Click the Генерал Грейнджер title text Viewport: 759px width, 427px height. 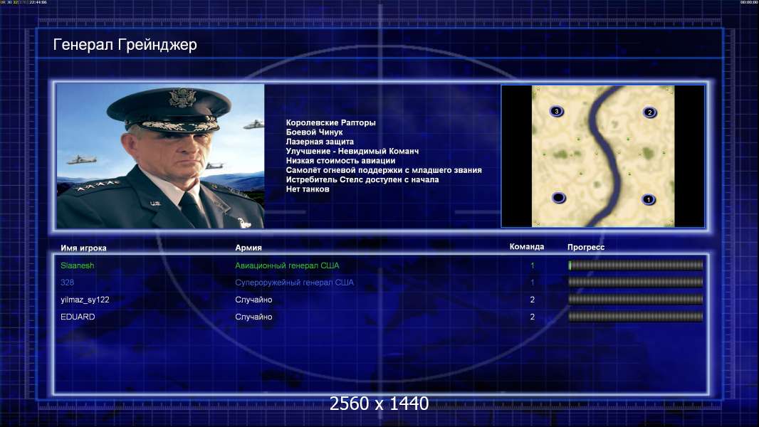point(125,45)
